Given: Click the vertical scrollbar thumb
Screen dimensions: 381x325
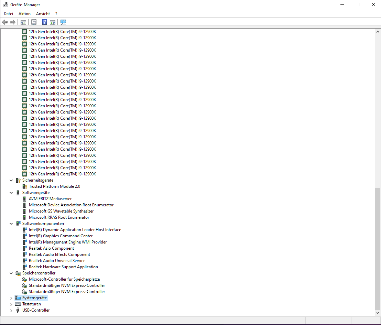Looking at the screenshot, I should (x=378, y=248).
